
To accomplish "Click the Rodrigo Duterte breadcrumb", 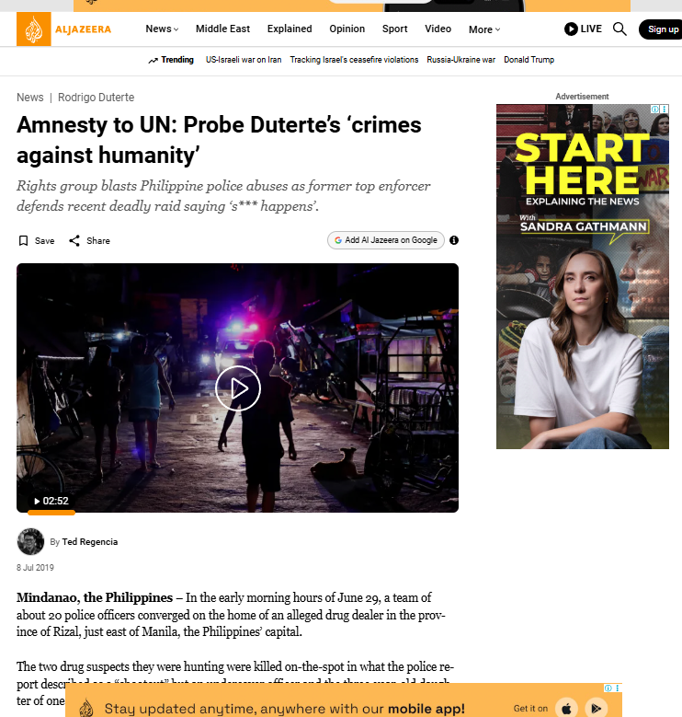I will point(96,98).
